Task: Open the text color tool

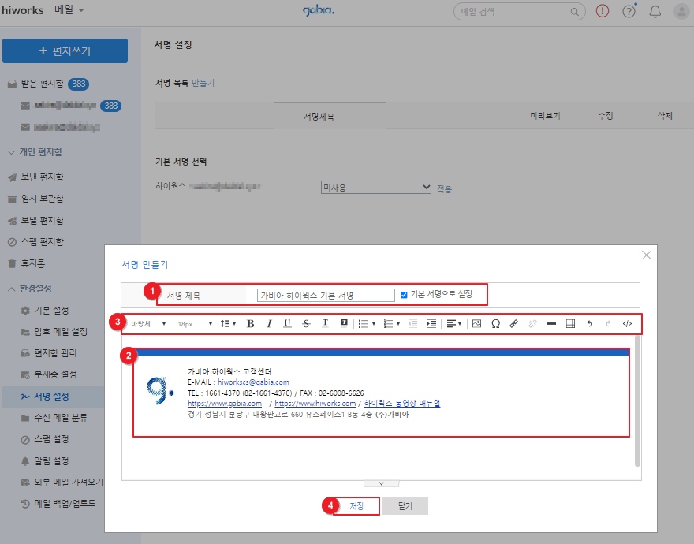Action: (x=325, y=323)
